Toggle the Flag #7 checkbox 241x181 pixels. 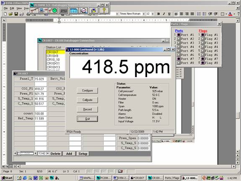(203, 59)
